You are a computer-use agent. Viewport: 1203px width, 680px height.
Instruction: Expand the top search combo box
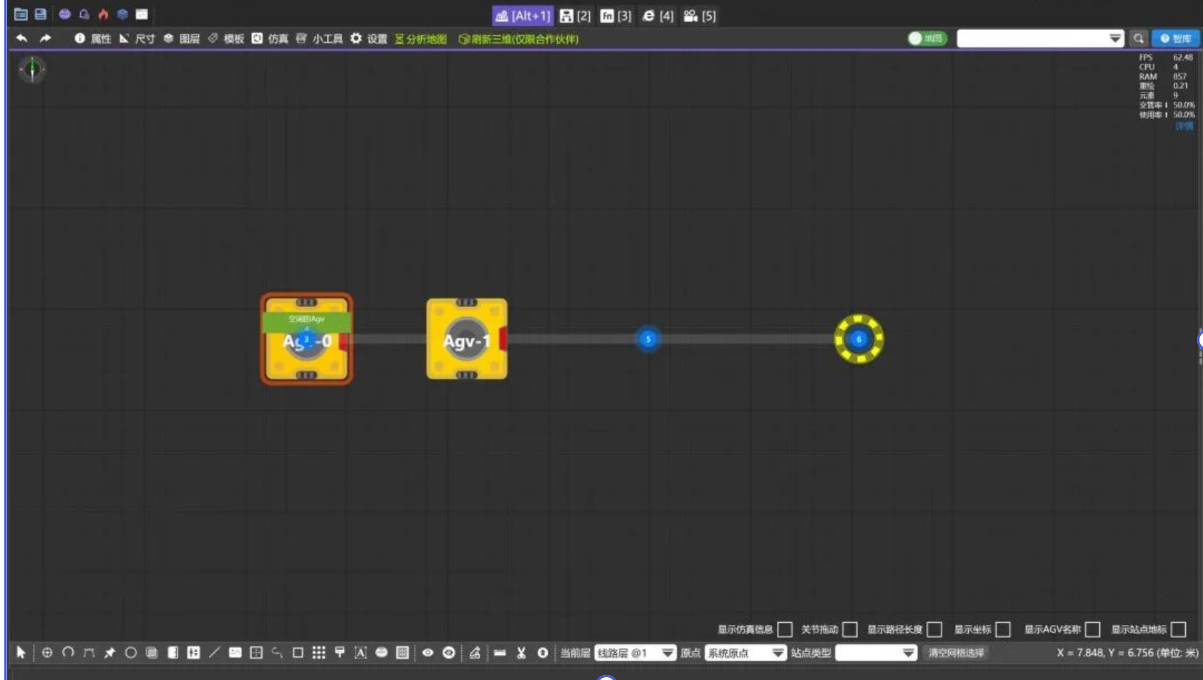click(x=1116, y=39)
